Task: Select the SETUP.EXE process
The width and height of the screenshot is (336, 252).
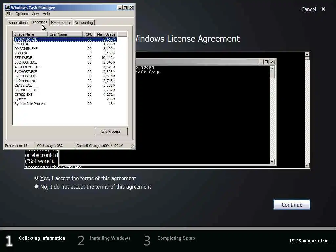Action: (x=65, y=58)
